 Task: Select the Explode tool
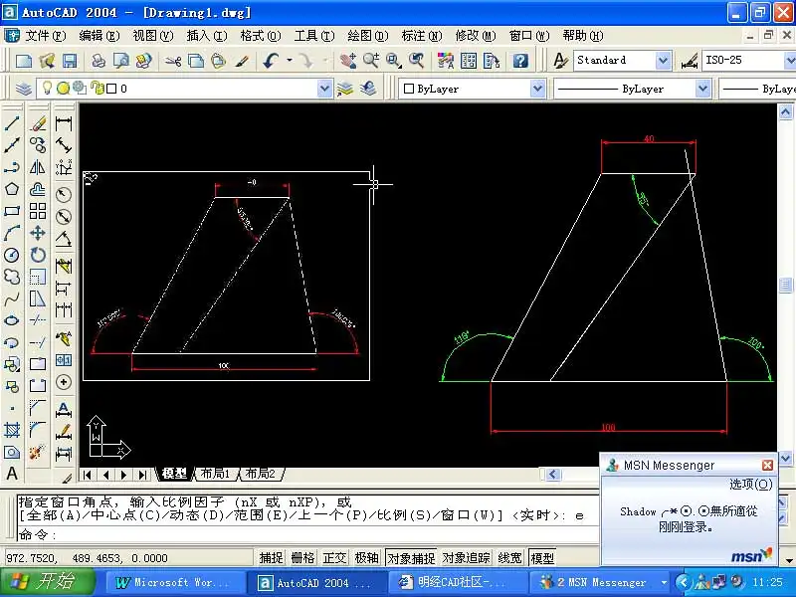coord(38,452)
